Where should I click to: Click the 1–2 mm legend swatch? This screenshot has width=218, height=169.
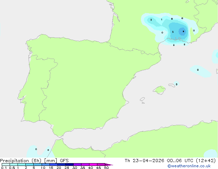coord(22,165)
